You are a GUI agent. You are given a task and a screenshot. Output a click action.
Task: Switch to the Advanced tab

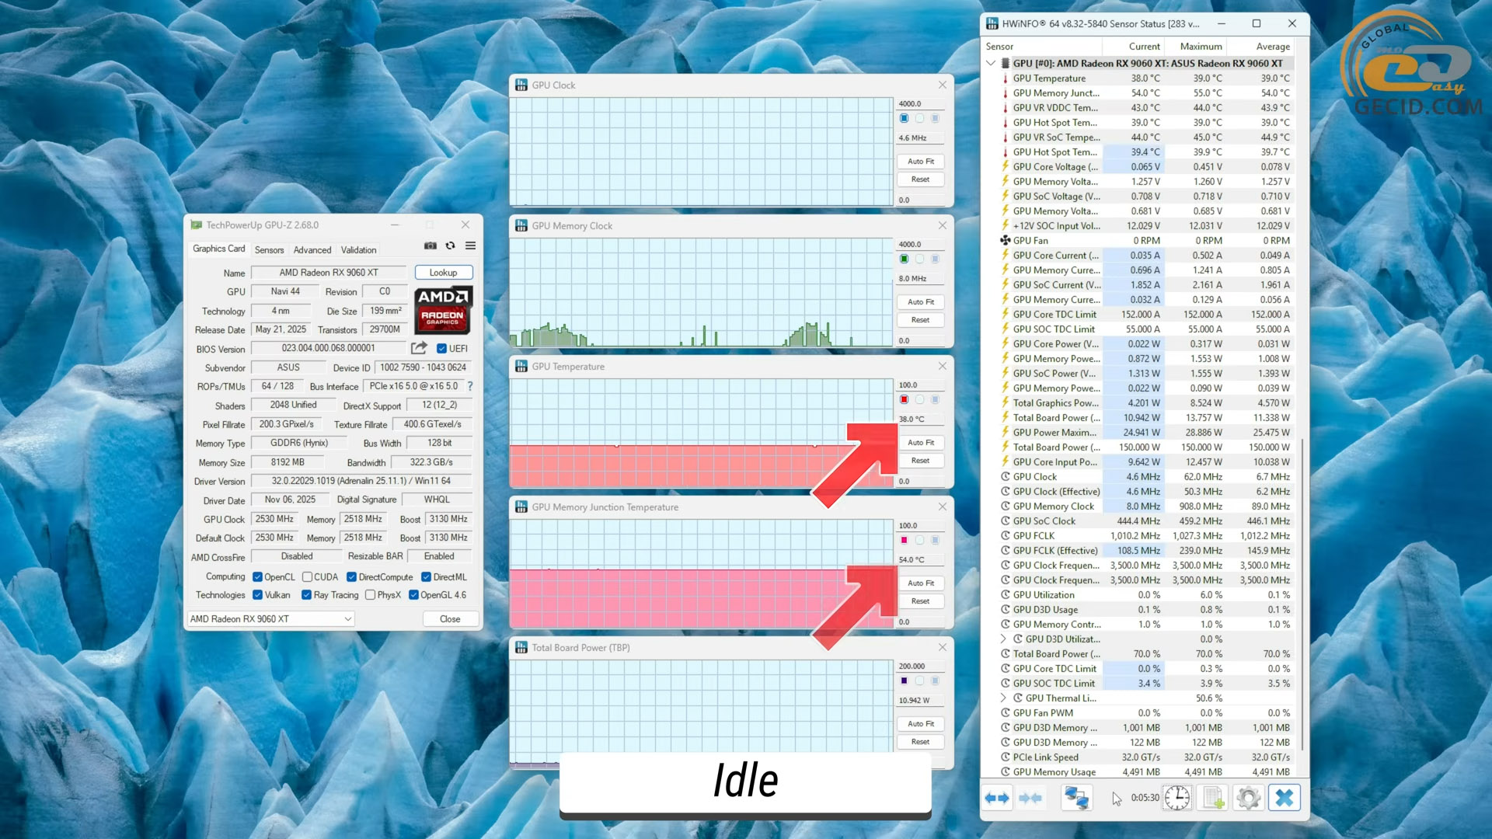[312, 250]
